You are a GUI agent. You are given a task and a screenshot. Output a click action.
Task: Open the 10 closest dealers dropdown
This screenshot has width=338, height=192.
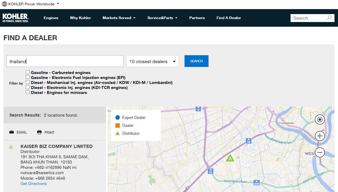[152, 61]
